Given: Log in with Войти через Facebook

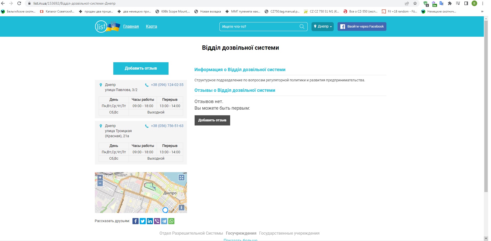Looking at the screenshot, I should point(362,27).
